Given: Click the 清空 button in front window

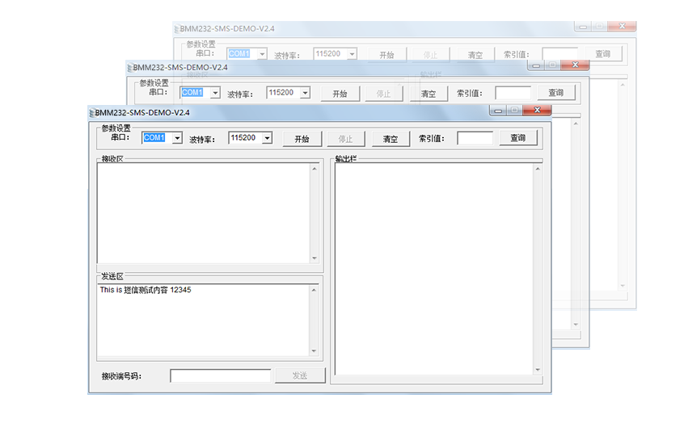Looking at the screenshot, I should point(391,139).
